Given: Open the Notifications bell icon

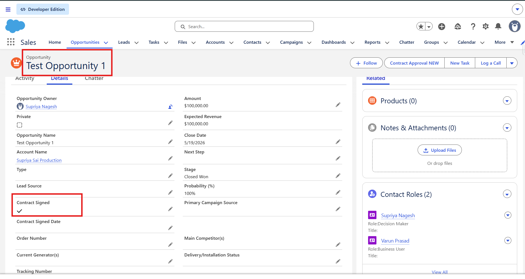Looking at the screenshot, I should pyautogui.click(x=498, y=26).
